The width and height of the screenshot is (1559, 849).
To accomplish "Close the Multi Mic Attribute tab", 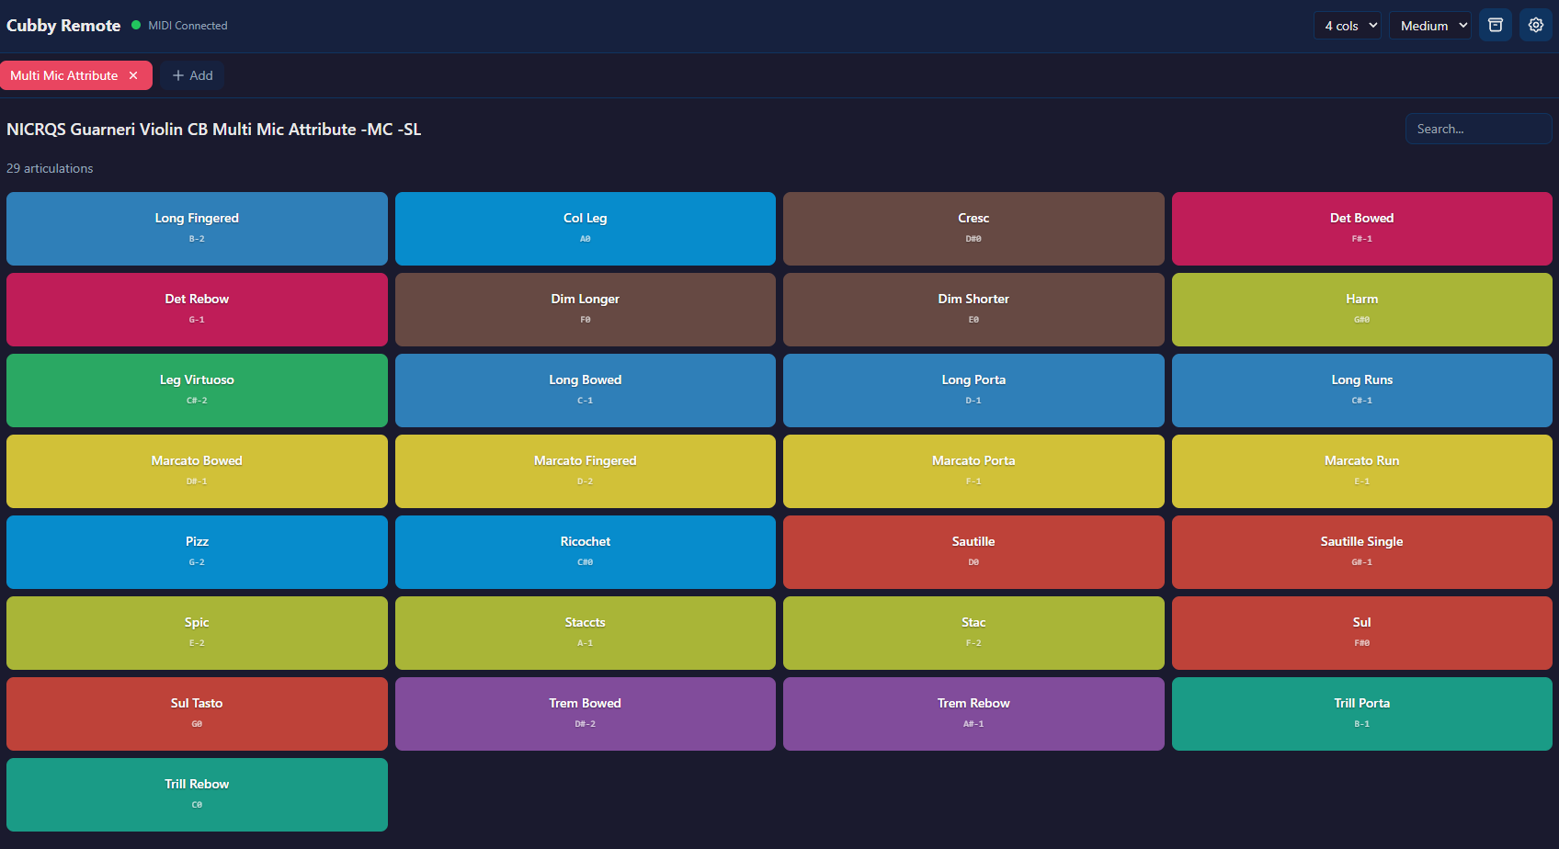I will point(133,75).
